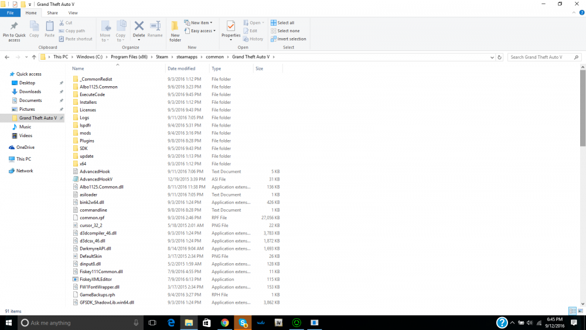Image resolution: width=586 pixels, height=330 pixels.
Task: Select Network in navigation pane
Action: click(x=25, y=171)
